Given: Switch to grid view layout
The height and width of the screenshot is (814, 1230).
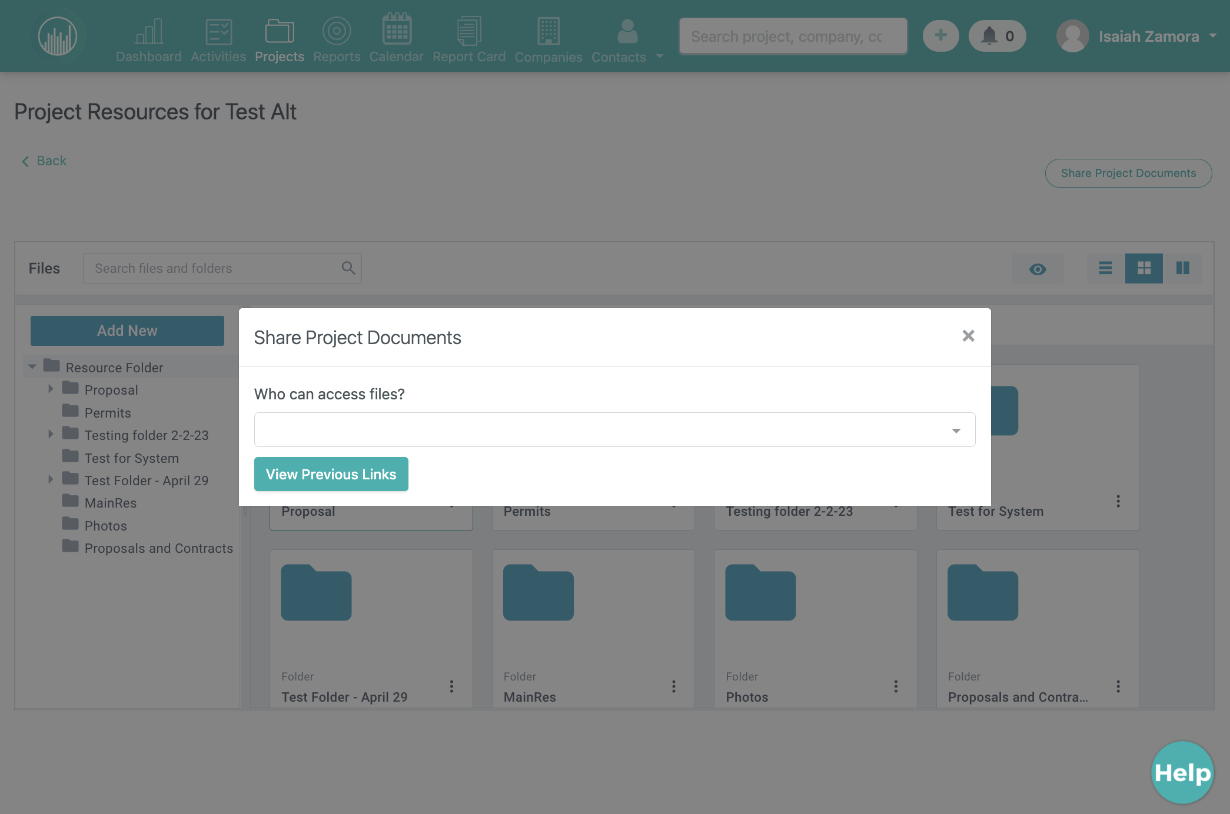Looking at the screenshot, I should point(1143,268).
